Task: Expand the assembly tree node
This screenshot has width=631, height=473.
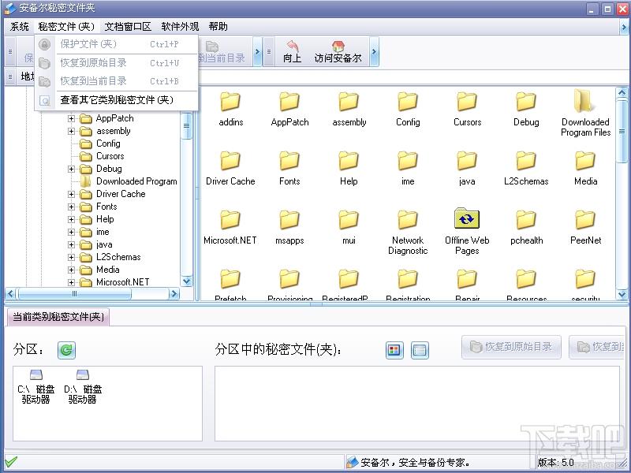Action: tap(71, 131)
